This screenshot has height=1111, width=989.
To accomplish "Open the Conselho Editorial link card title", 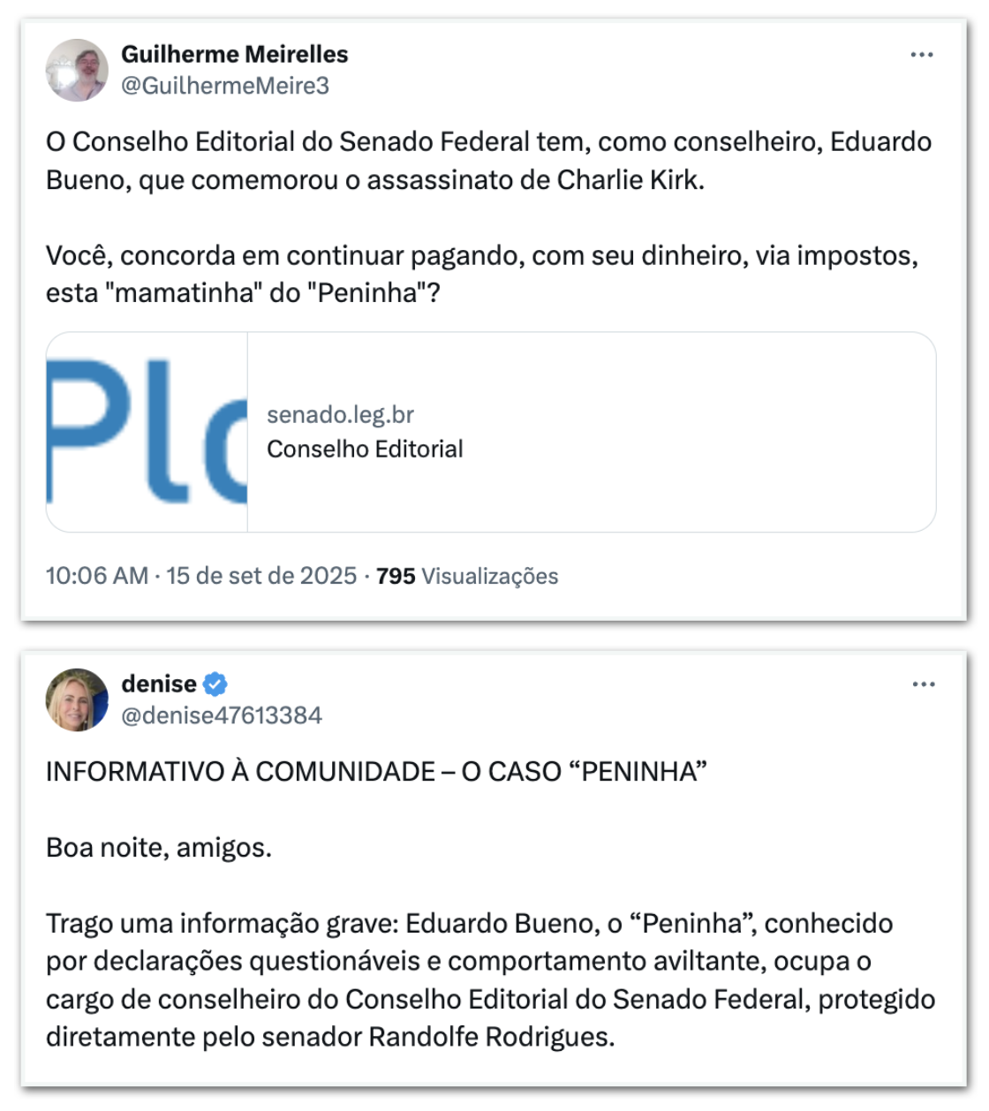I will (365, 449).
